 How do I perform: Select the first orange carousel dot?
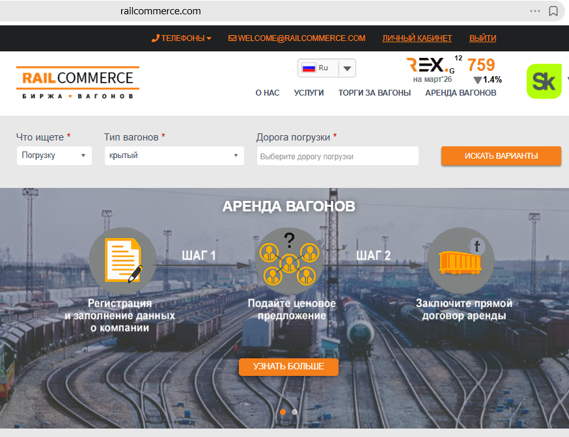pos(283,412)
